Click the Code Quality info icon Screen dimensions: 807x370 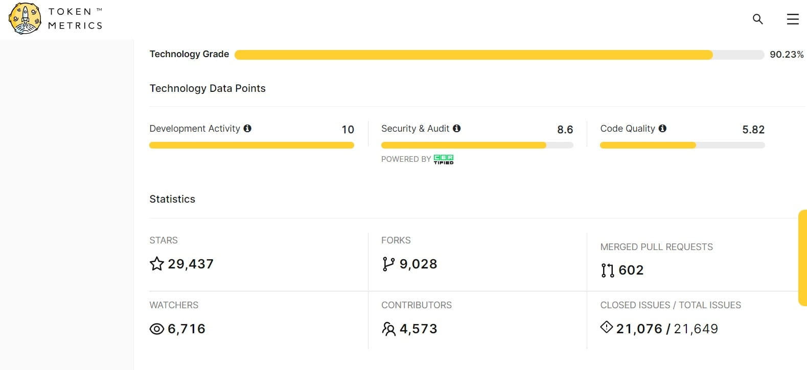pos(662,129)
